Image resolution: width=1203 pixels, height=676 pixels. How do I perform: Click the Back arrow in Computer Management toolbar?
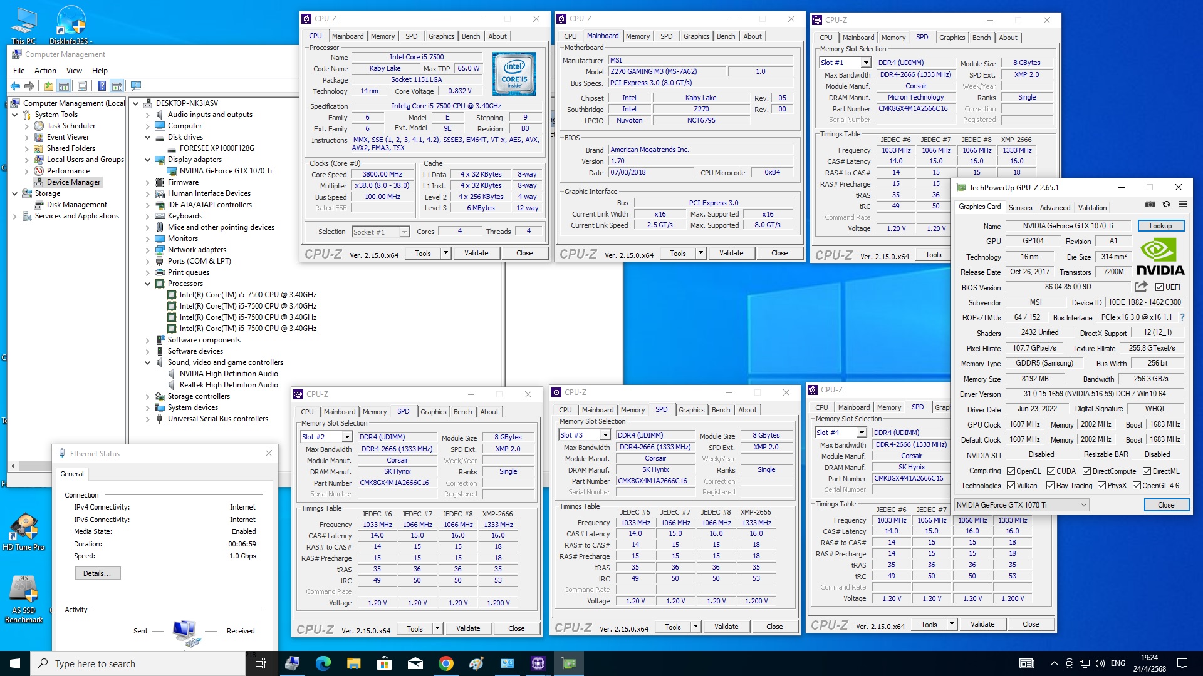(15, 86)
